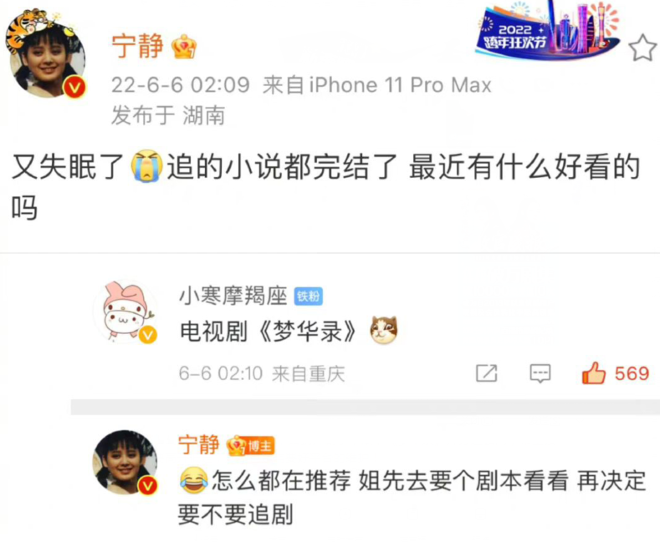The image size is (660, 542).
Task: Open 宁静's avatar in the reply
Action: [x=125, y=462]
